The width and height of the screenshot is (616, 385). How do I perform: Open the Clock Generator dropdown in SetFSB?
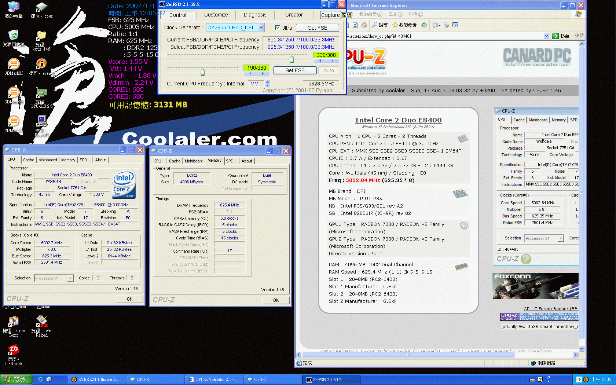261,27
